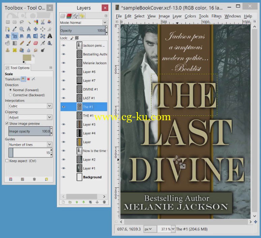The width and height of the screenshot is (261, 238).
Task: Open the Filters menu
Action: pos(216,16)
